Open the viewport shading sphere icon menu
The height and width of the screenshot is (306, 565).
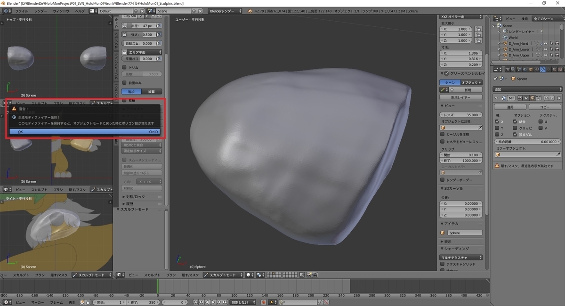point(249,275)
